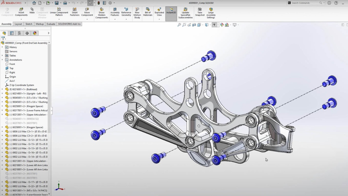
Task: Select the Mate tool
Action: 32,11
